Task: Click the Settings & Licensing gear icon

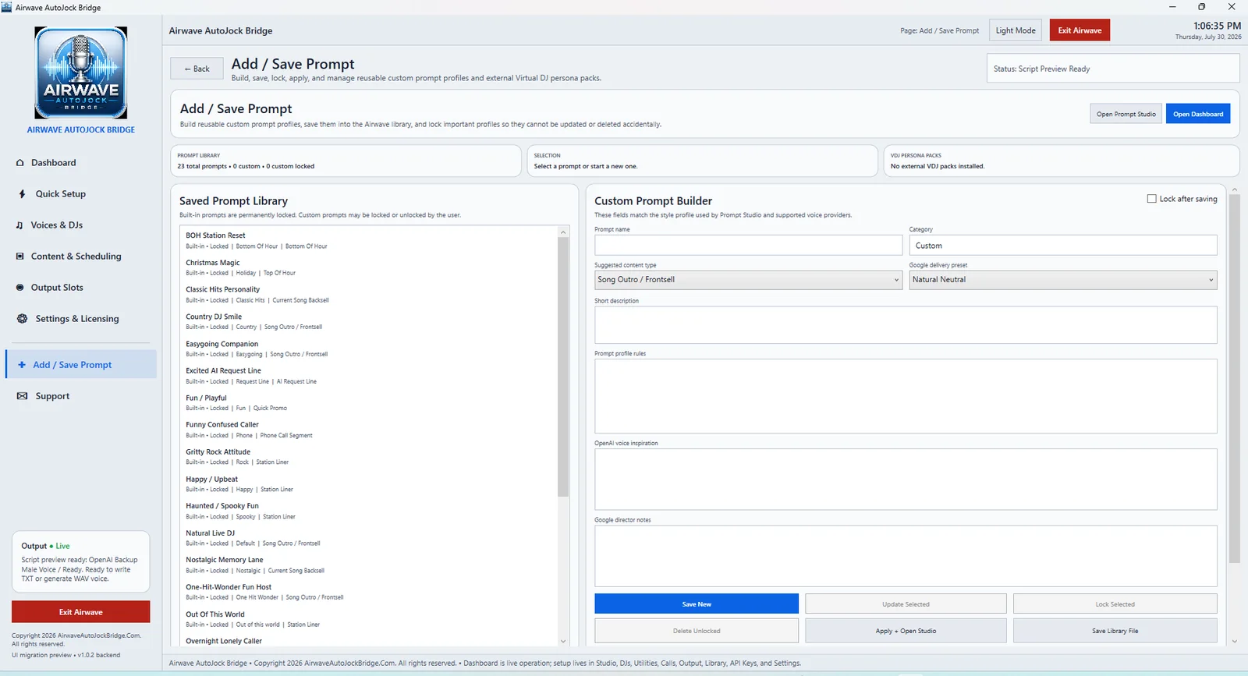Action: [22, 319]
